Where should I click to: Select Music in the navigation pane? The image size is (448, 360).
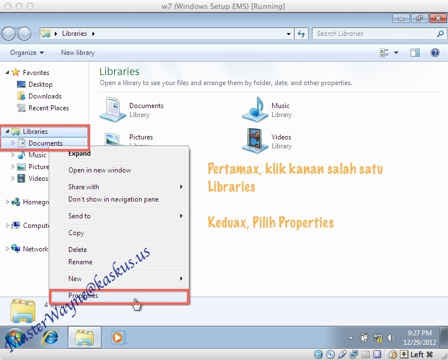coord(32,155)
